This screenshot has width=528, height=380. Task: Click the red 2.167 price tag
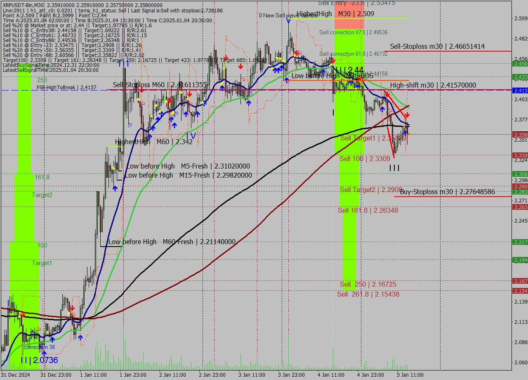coord(520,281)
